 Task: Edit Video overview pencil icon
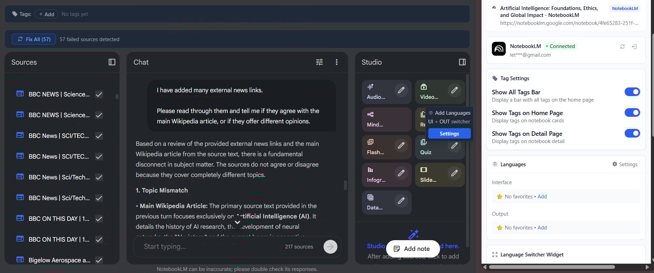(x=454, y=90)
